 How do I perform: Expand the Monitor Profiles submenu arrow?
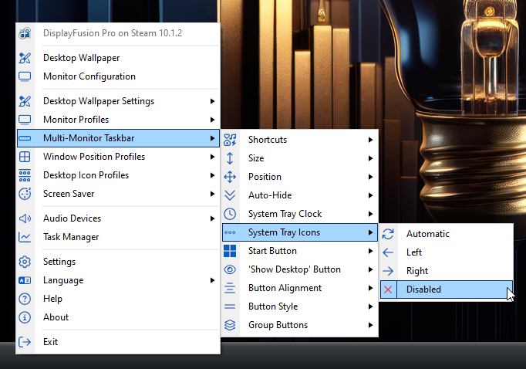[212, 120]
